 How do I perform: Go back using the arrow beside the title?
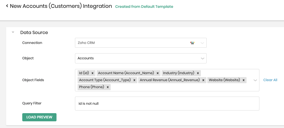7,6
